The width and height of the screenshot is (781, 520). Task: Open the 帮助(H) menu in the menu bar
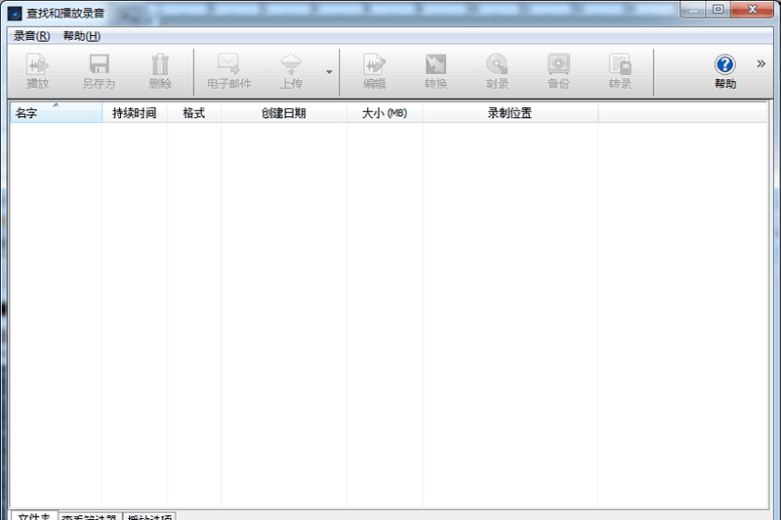coord(82,36)
